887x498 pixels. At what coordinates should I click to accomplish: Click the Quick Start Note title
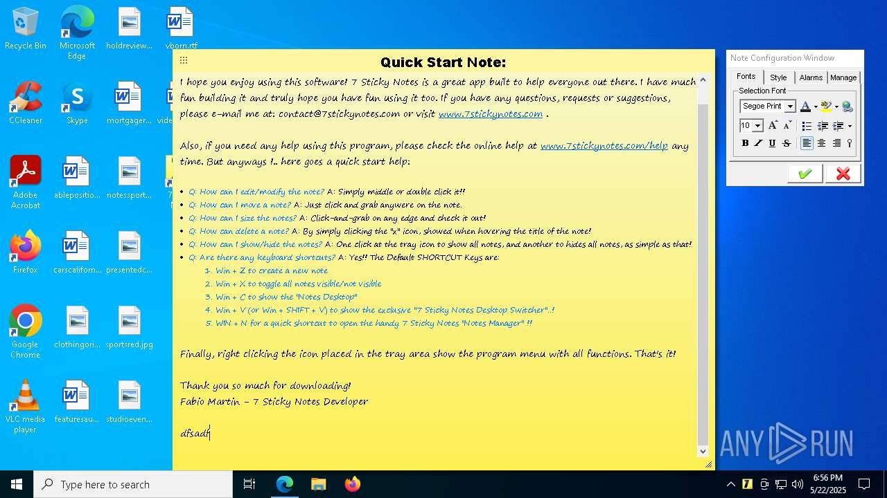443,62
